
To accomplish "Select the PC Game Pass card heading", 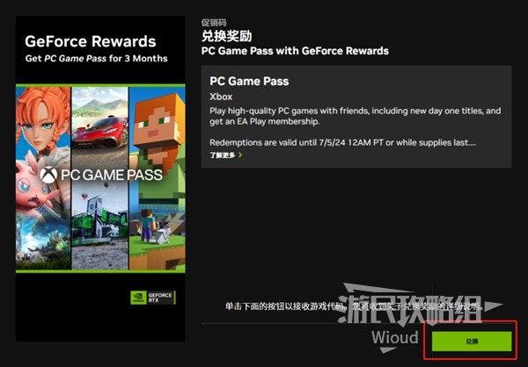I will point(249,81).
